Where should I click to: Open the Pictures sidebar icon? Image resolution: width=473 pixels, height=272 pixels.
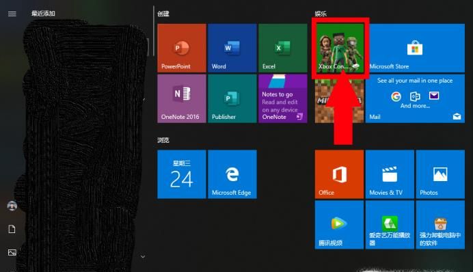tap(12, 252)
